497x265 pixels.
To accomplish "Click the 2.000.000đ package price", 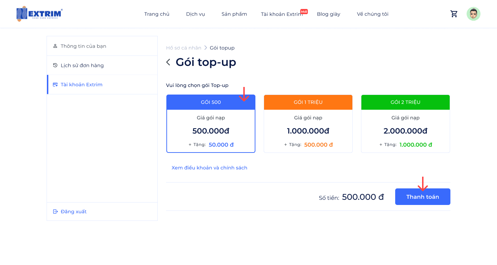I will coord(406,131).
